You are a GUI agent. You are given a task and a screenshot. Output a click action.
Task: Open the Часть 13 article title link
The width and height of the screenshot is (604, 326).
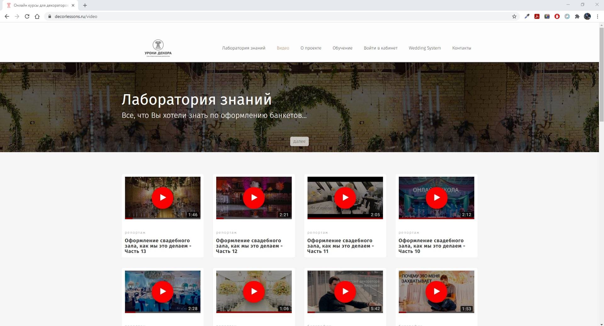click(158, 246)
